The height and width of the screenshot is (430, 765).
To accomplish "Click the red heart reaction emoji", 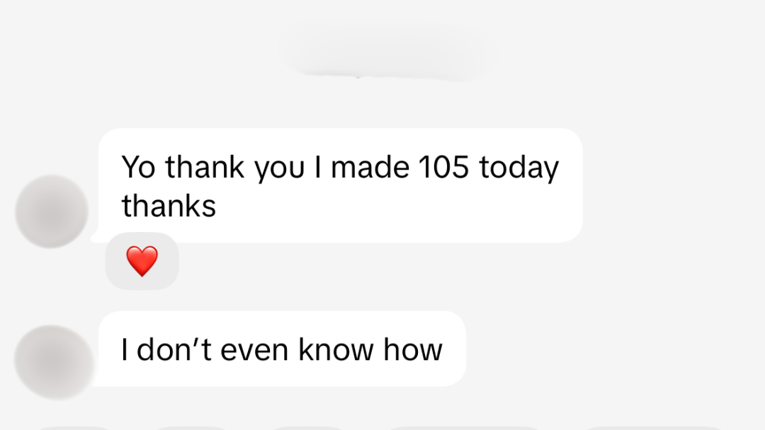I will pyautogui.click(x=142, y=262).
